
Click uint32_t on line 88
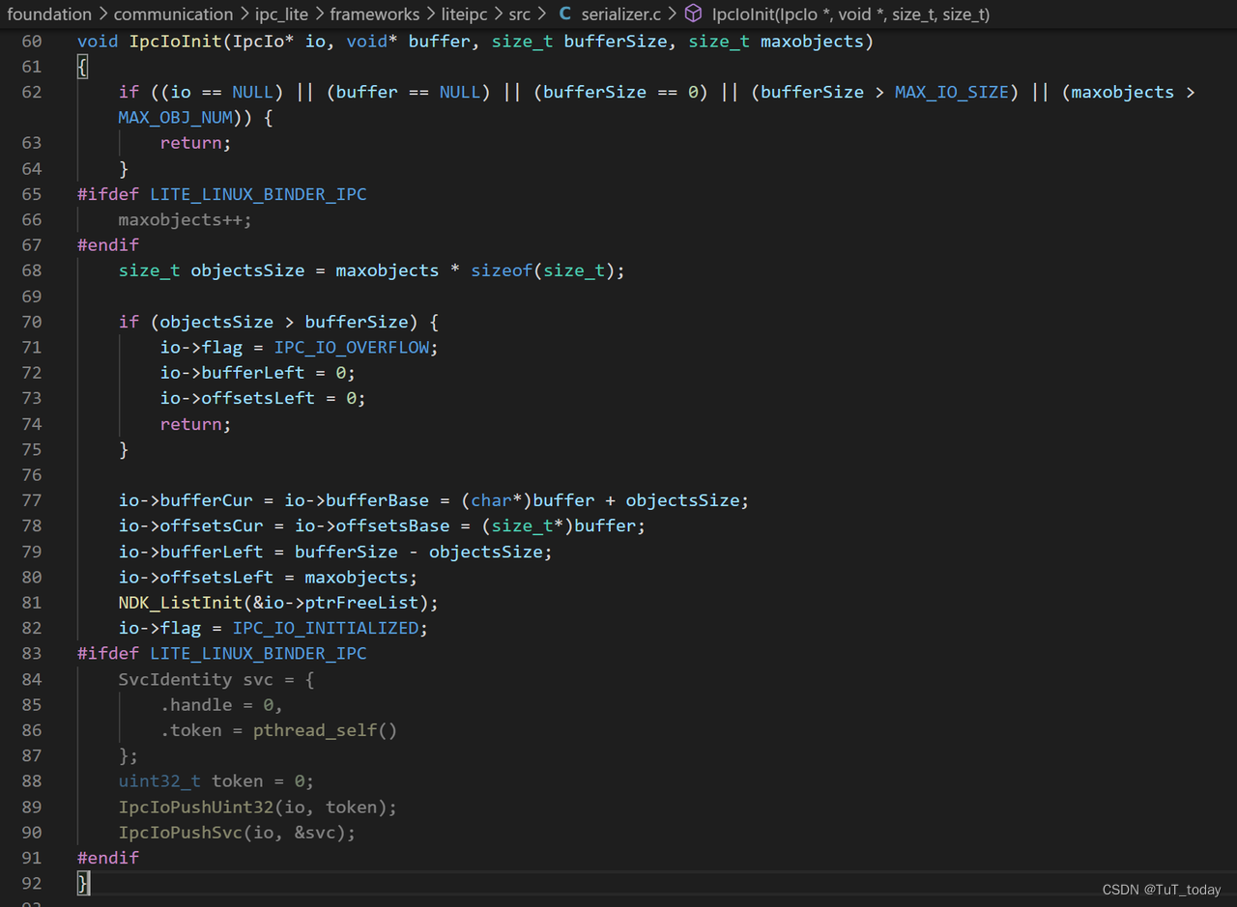[159, 780]
